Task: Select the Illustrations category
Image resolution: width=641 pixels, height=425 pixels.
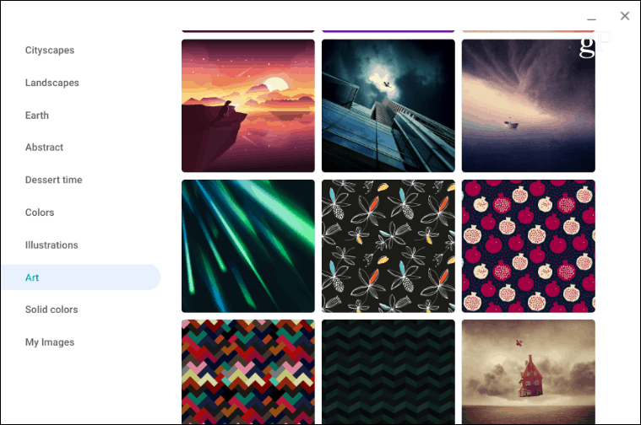Action: pos(52,245)
